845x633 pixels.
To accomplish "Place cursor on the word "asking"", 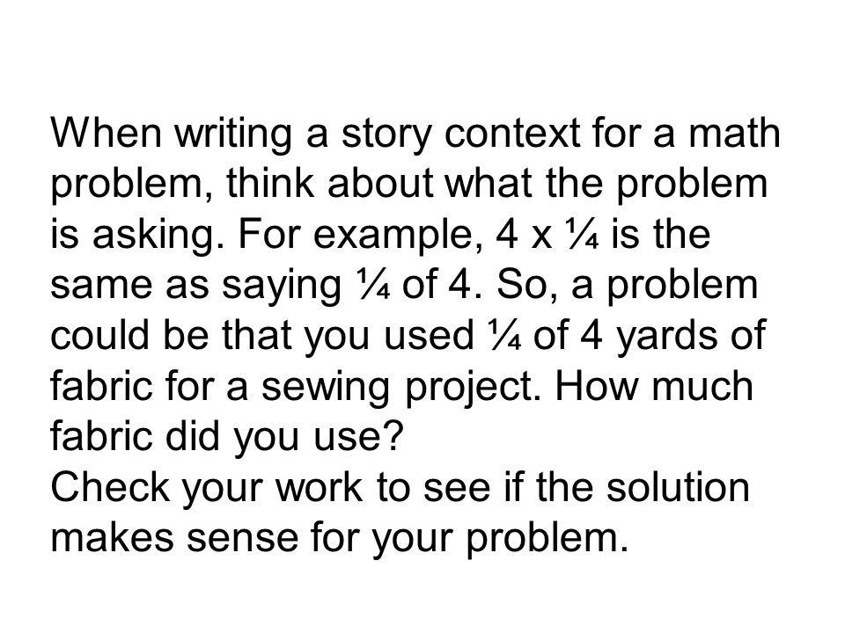I will 152,236.
